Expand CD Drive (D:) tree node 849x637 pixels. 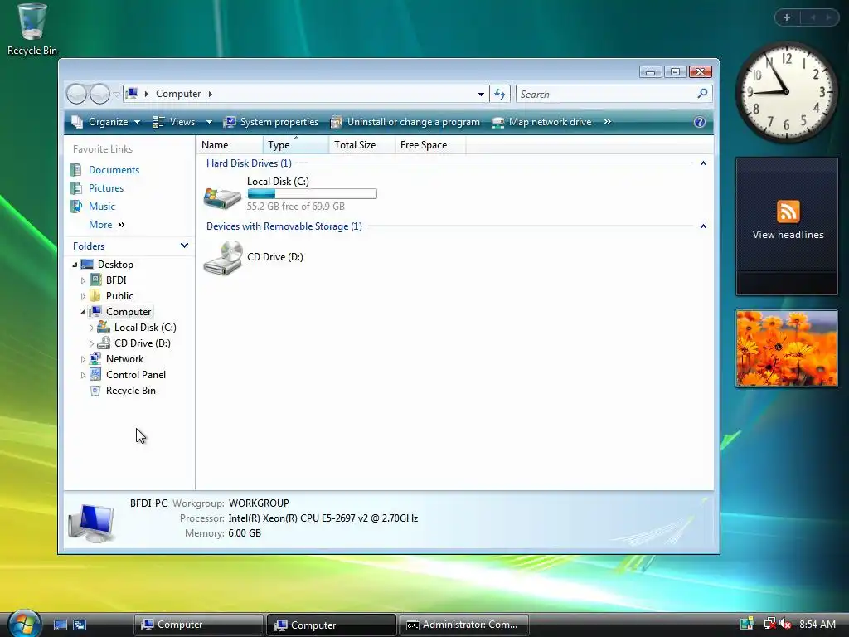click(x=91, y=343)
